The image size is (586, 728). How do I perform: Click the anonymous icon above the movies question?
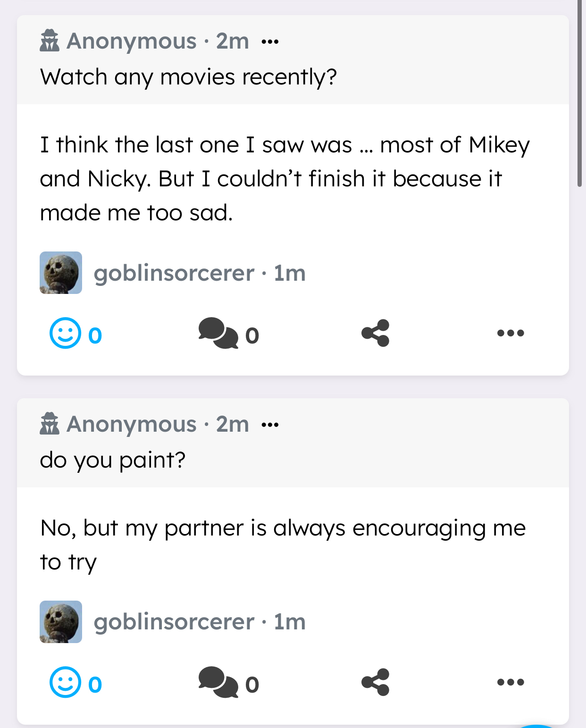(50, 41)
